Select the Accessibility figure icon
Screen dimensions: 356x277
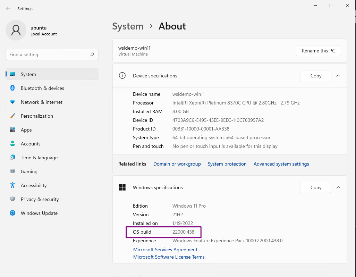point(12,185)
